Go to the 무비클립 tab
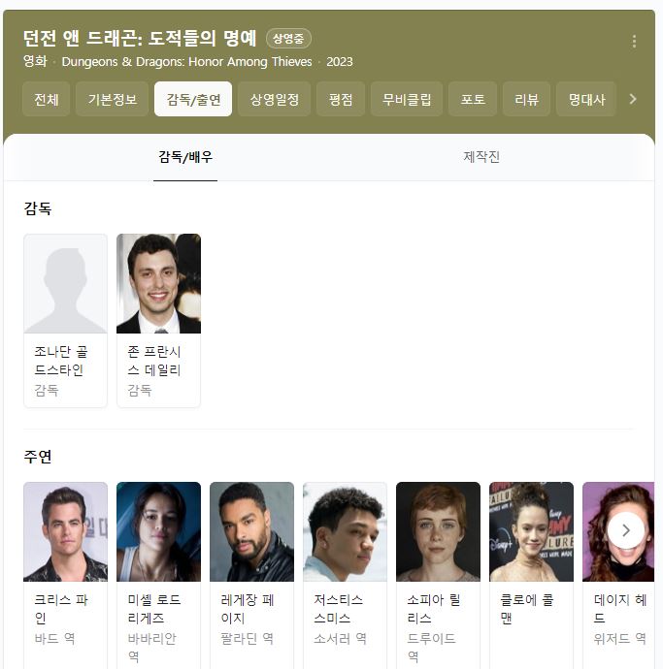 [x=407, y=99]
